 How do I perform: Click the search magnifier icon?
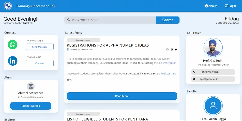(69, 20)
